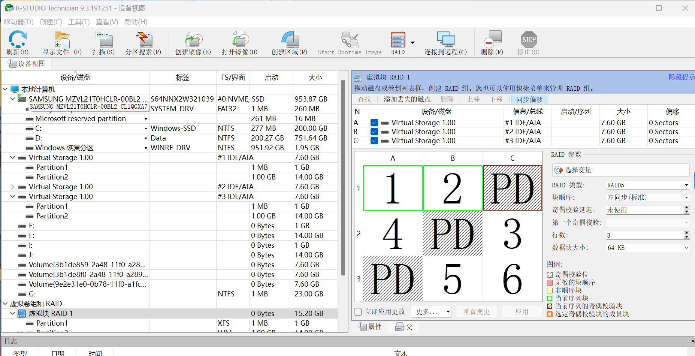
Task: Open the 更多... dropdown button
Action: click(x=431, y=312)
